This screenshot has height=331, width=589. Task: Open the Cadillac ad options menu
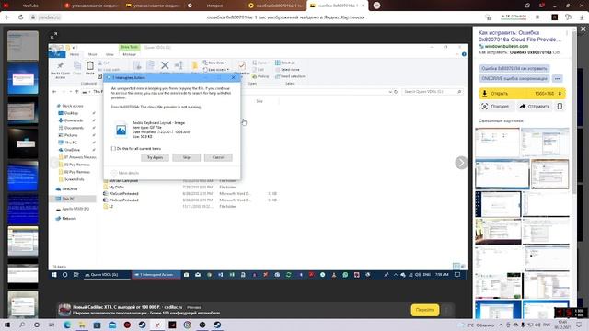446,310
